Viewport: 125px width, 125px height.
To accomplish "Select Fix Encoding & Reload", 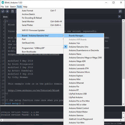I will (40, 18).
